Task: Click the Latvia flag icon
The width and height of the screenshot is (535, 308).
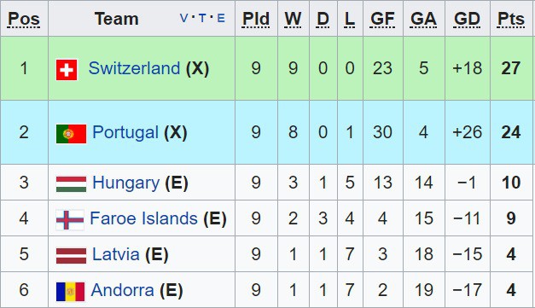Action: [x=71, y=256]
